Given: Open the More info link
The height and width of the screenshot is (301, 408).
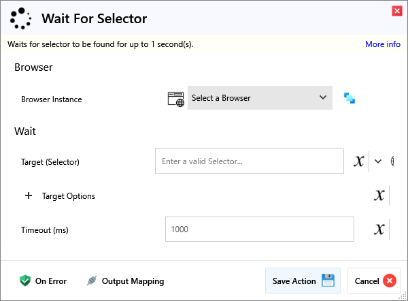Looking at the screenshot, I should coord(382,44).
